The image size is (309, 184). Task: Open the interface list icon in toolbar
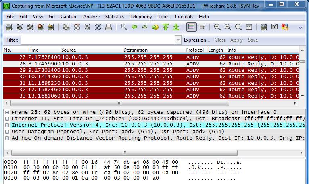pyautogui.click(x=9, y=27)
